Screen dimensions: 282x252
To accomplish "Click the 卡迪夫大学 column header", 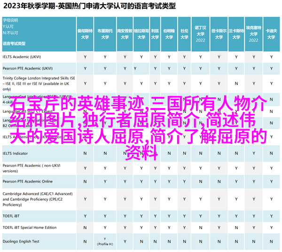I will (271, 34).
